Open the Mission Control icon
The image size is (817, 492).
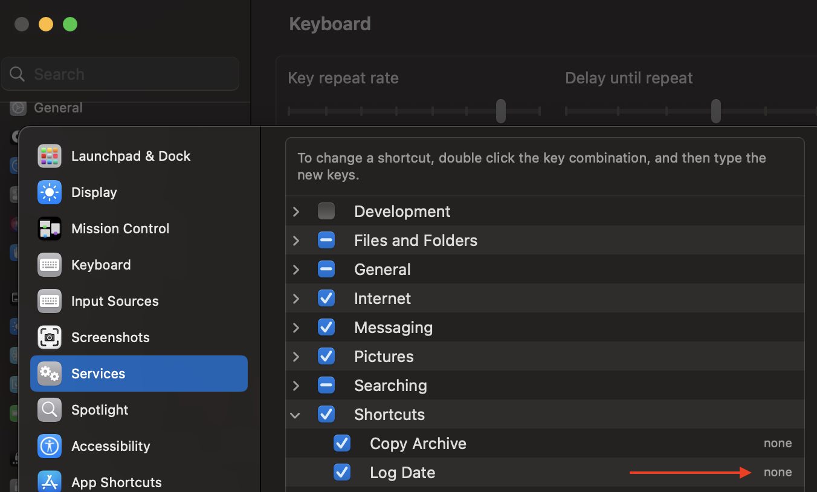tap(50, 228)
